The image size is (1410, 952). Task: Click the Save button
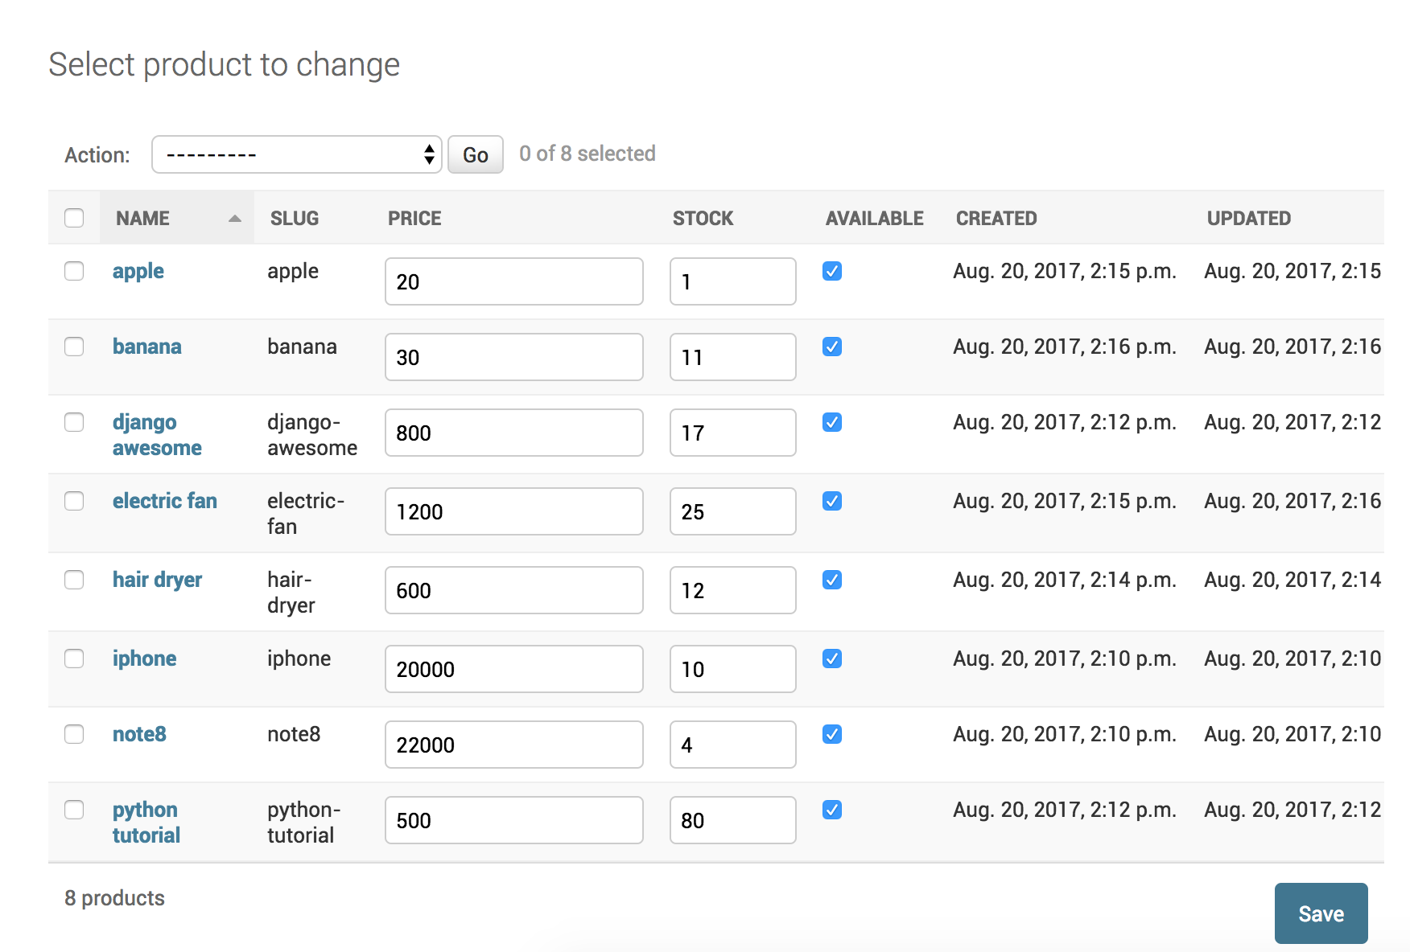click(1320, 913)
